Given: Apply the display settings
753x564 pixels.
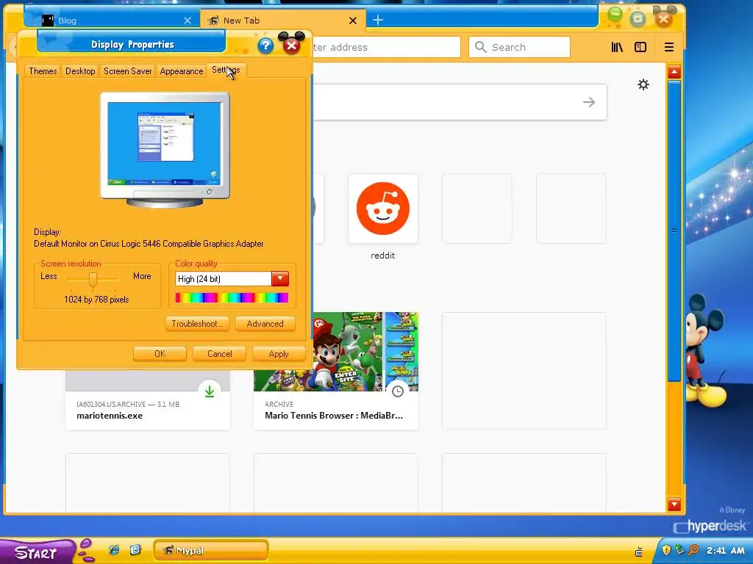Looking at the screenshot, I should [x=279, y=354].
